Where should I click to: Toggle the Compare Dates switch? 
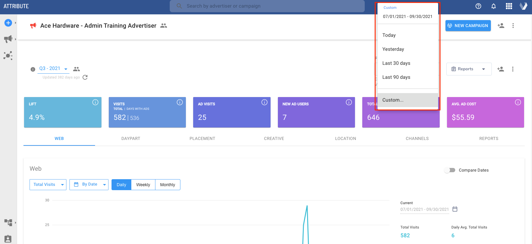[450, 170]
